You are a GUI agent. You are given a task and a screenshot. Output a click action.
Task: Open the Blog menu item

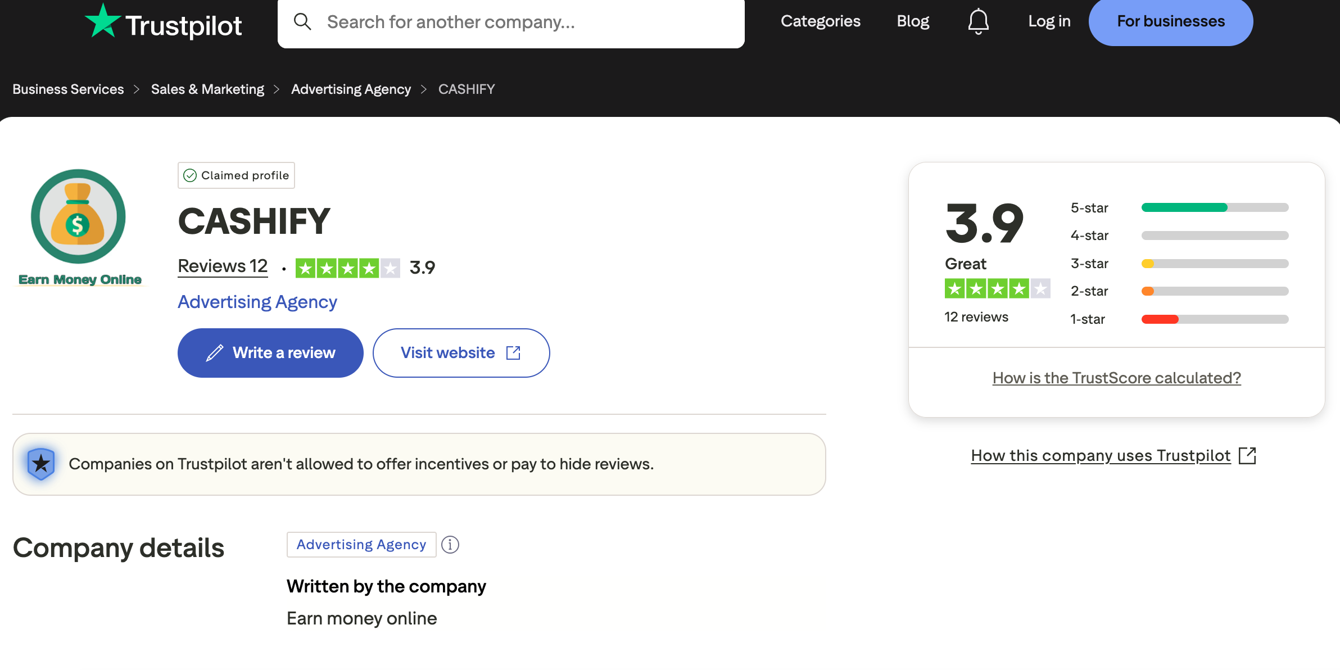912,21
